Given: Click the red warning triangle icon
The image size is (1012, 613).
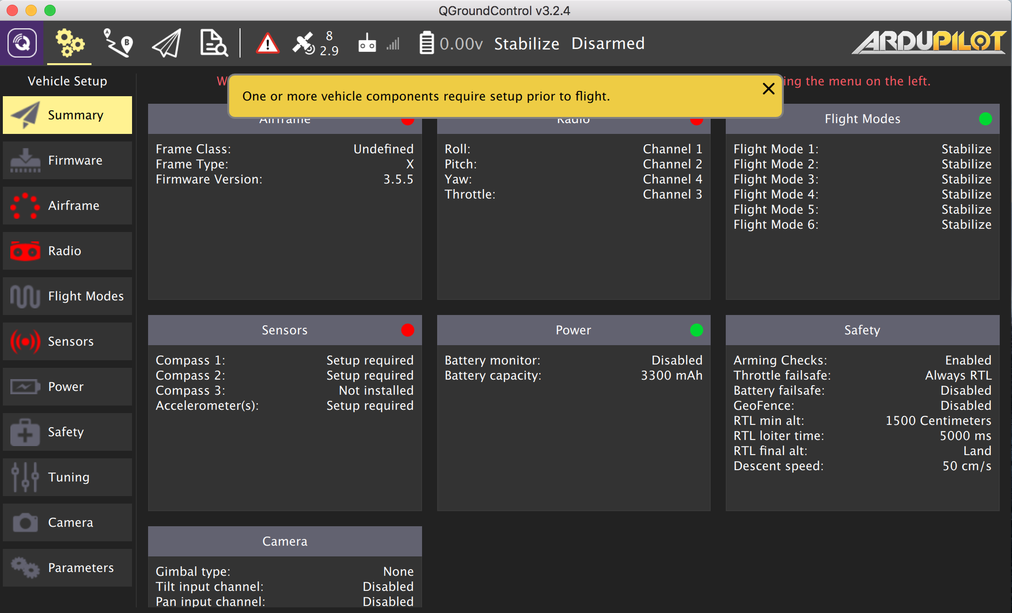Looking at the screenshot, I should [x=267, y=43].
